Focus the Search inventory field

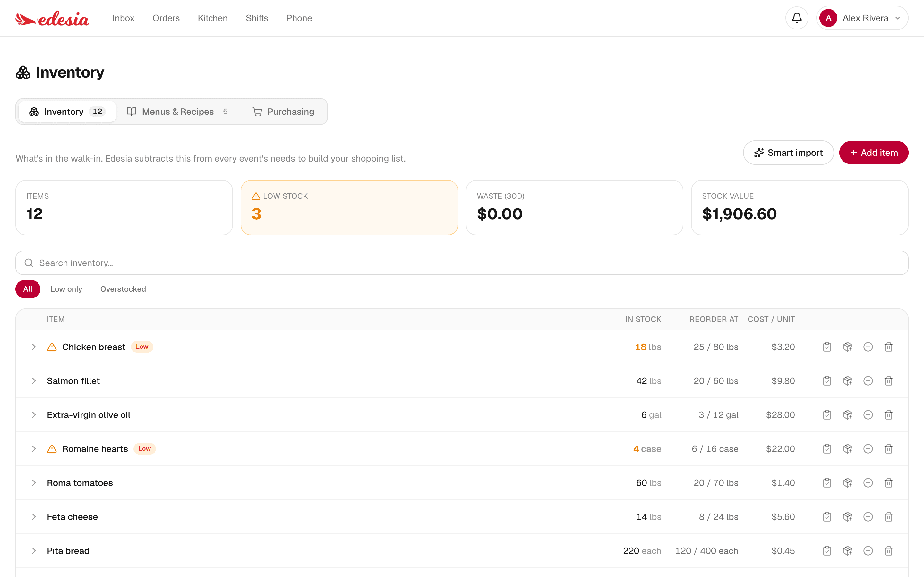462,263
